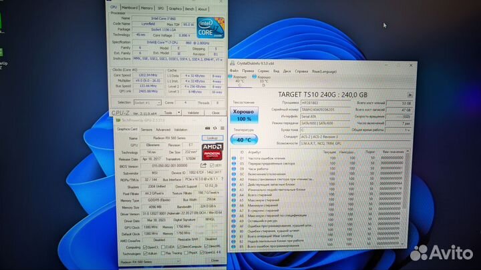The image size is (481, 270).
Task: Expand the Tools dropdown button in CPU-Z
Action: 172,113
